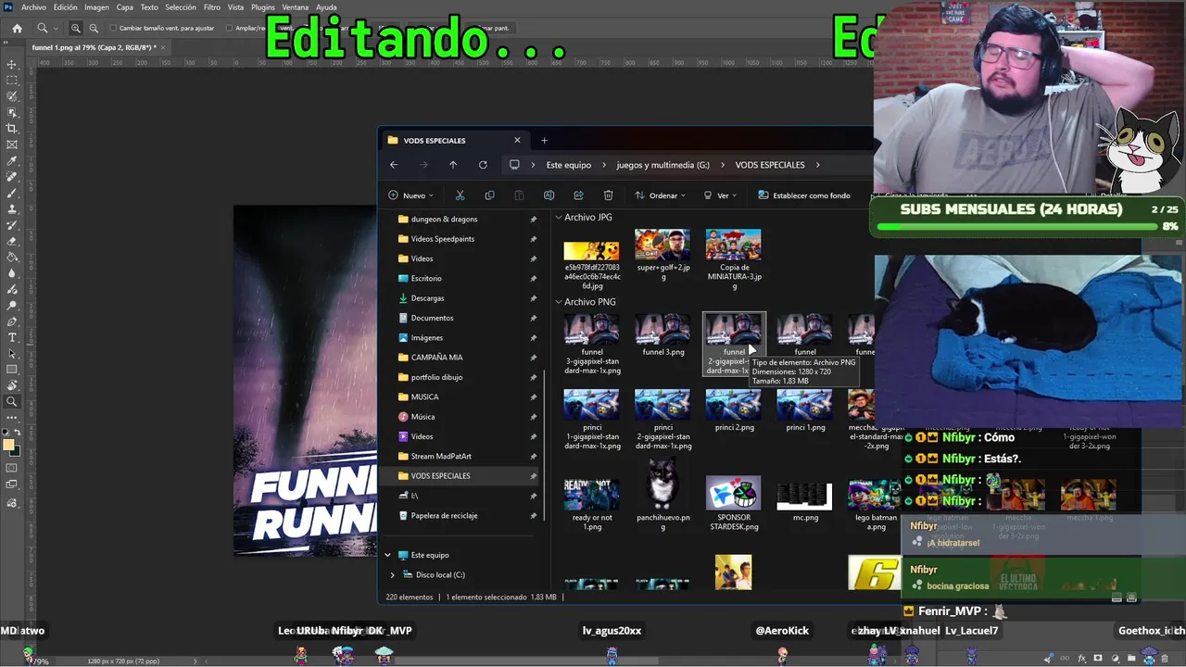This screenshot has height=667, width=1186.
Task: Select the Brush tool
Action: (x=12, y=193)
